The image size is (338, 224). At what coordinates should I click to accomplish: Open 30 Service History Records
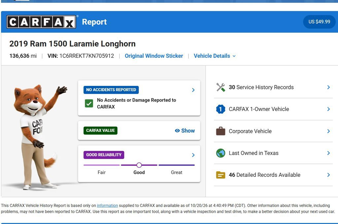point(273,87)
